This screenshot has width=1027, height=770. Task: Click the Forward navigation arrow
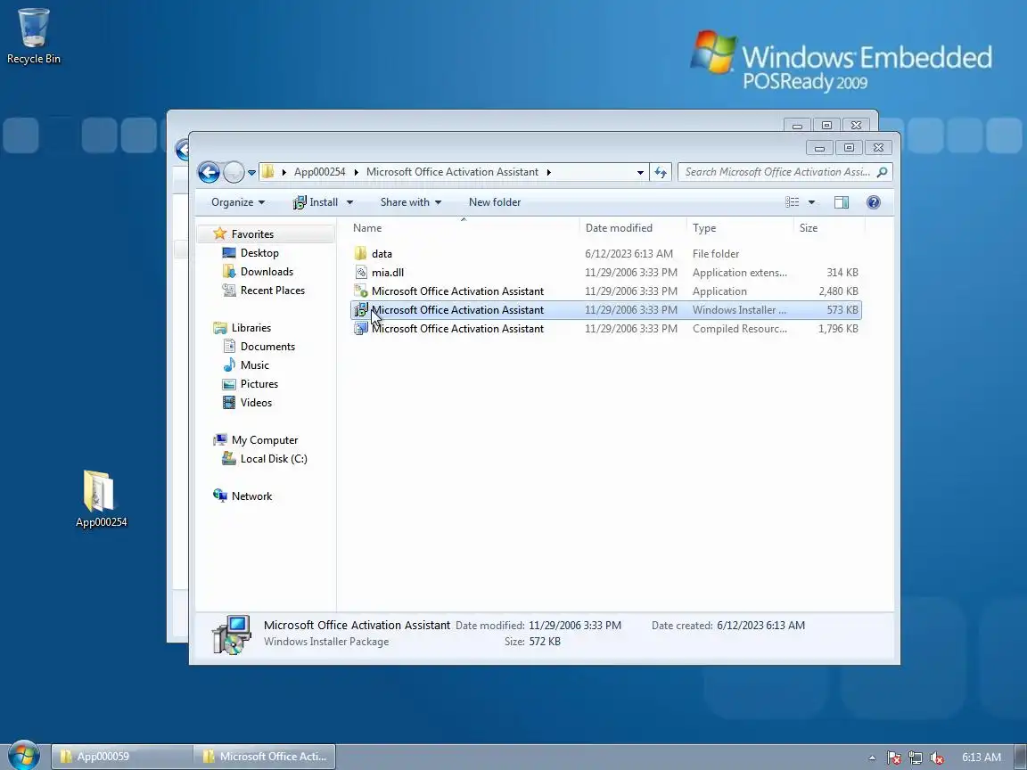[234, 172]
